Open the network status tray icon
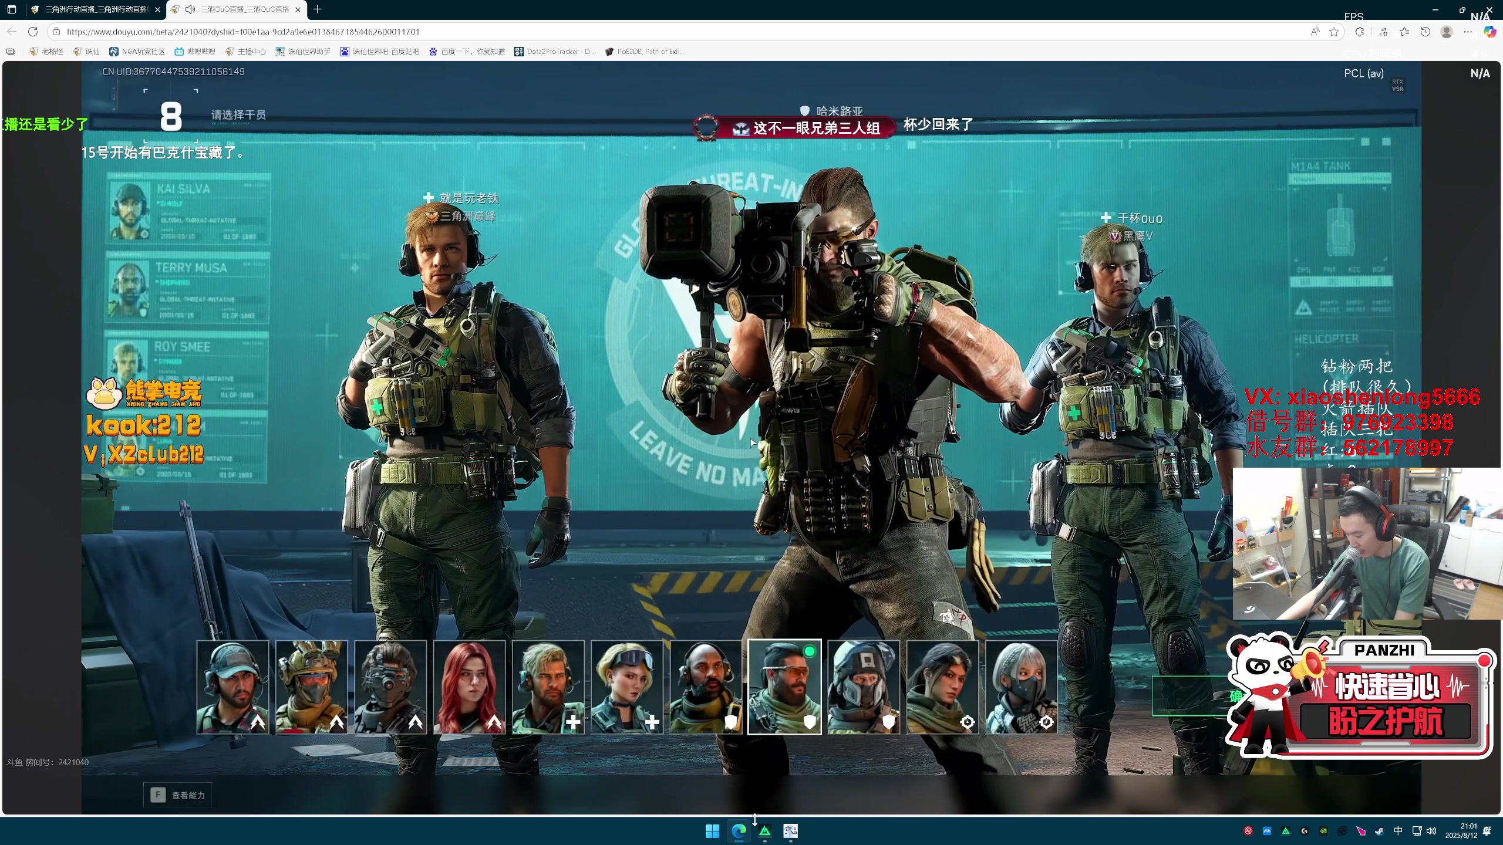This screenshot has width=1503, height=845. [1417, 831]
